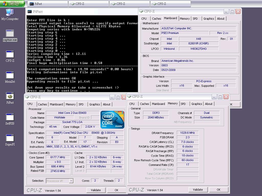Select Caches tab in the Mainboard window

pos(157,19)
